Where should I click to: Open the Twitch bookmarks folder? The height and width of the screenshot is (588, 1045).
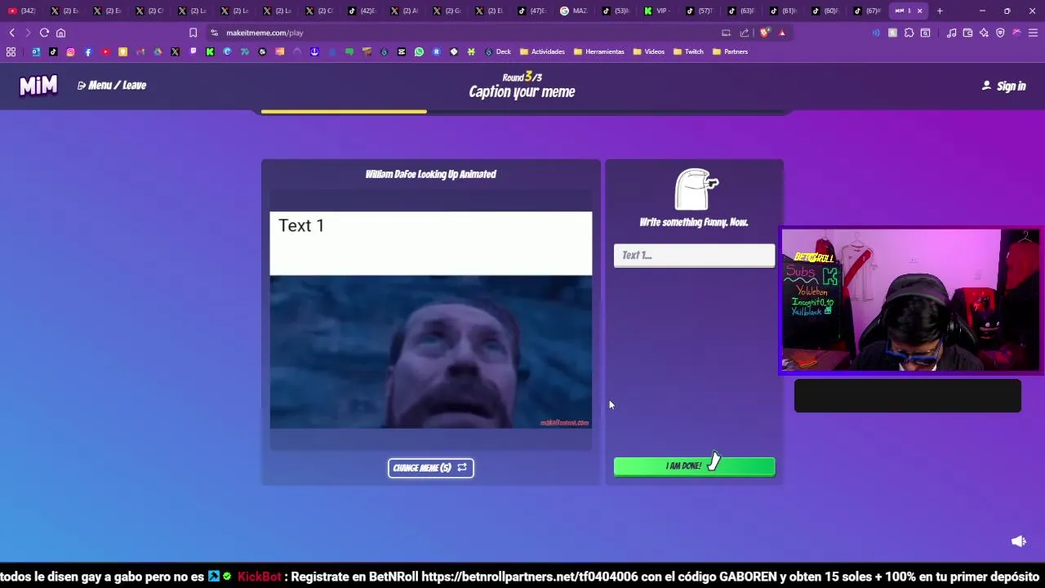tap(688, 51)
